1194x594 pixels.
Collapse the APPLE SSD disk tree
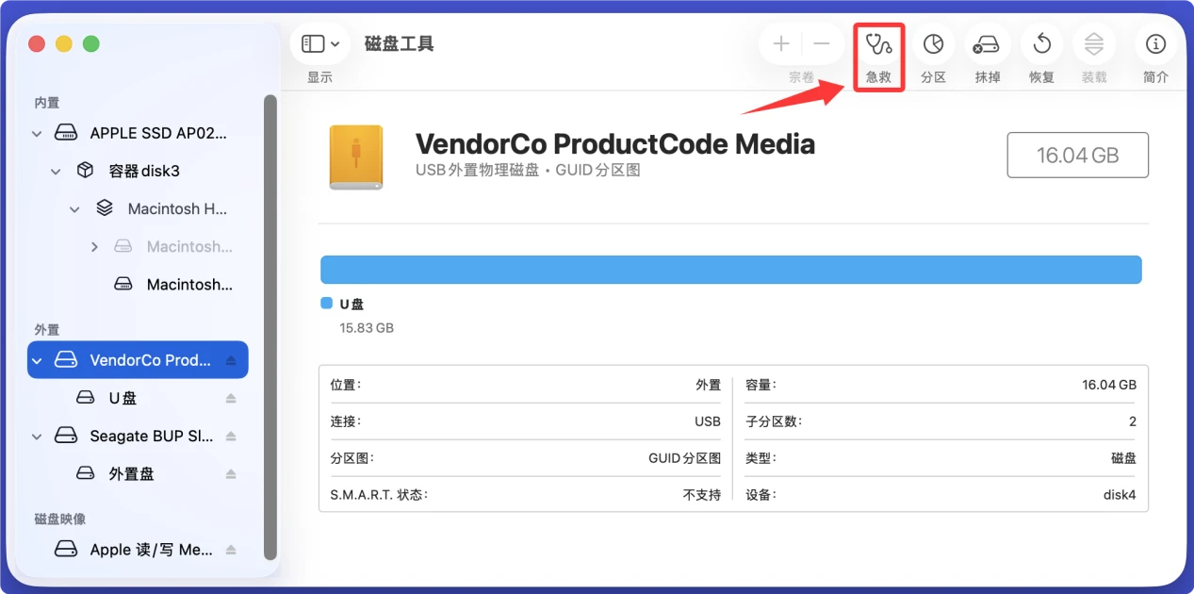point(37,134)
